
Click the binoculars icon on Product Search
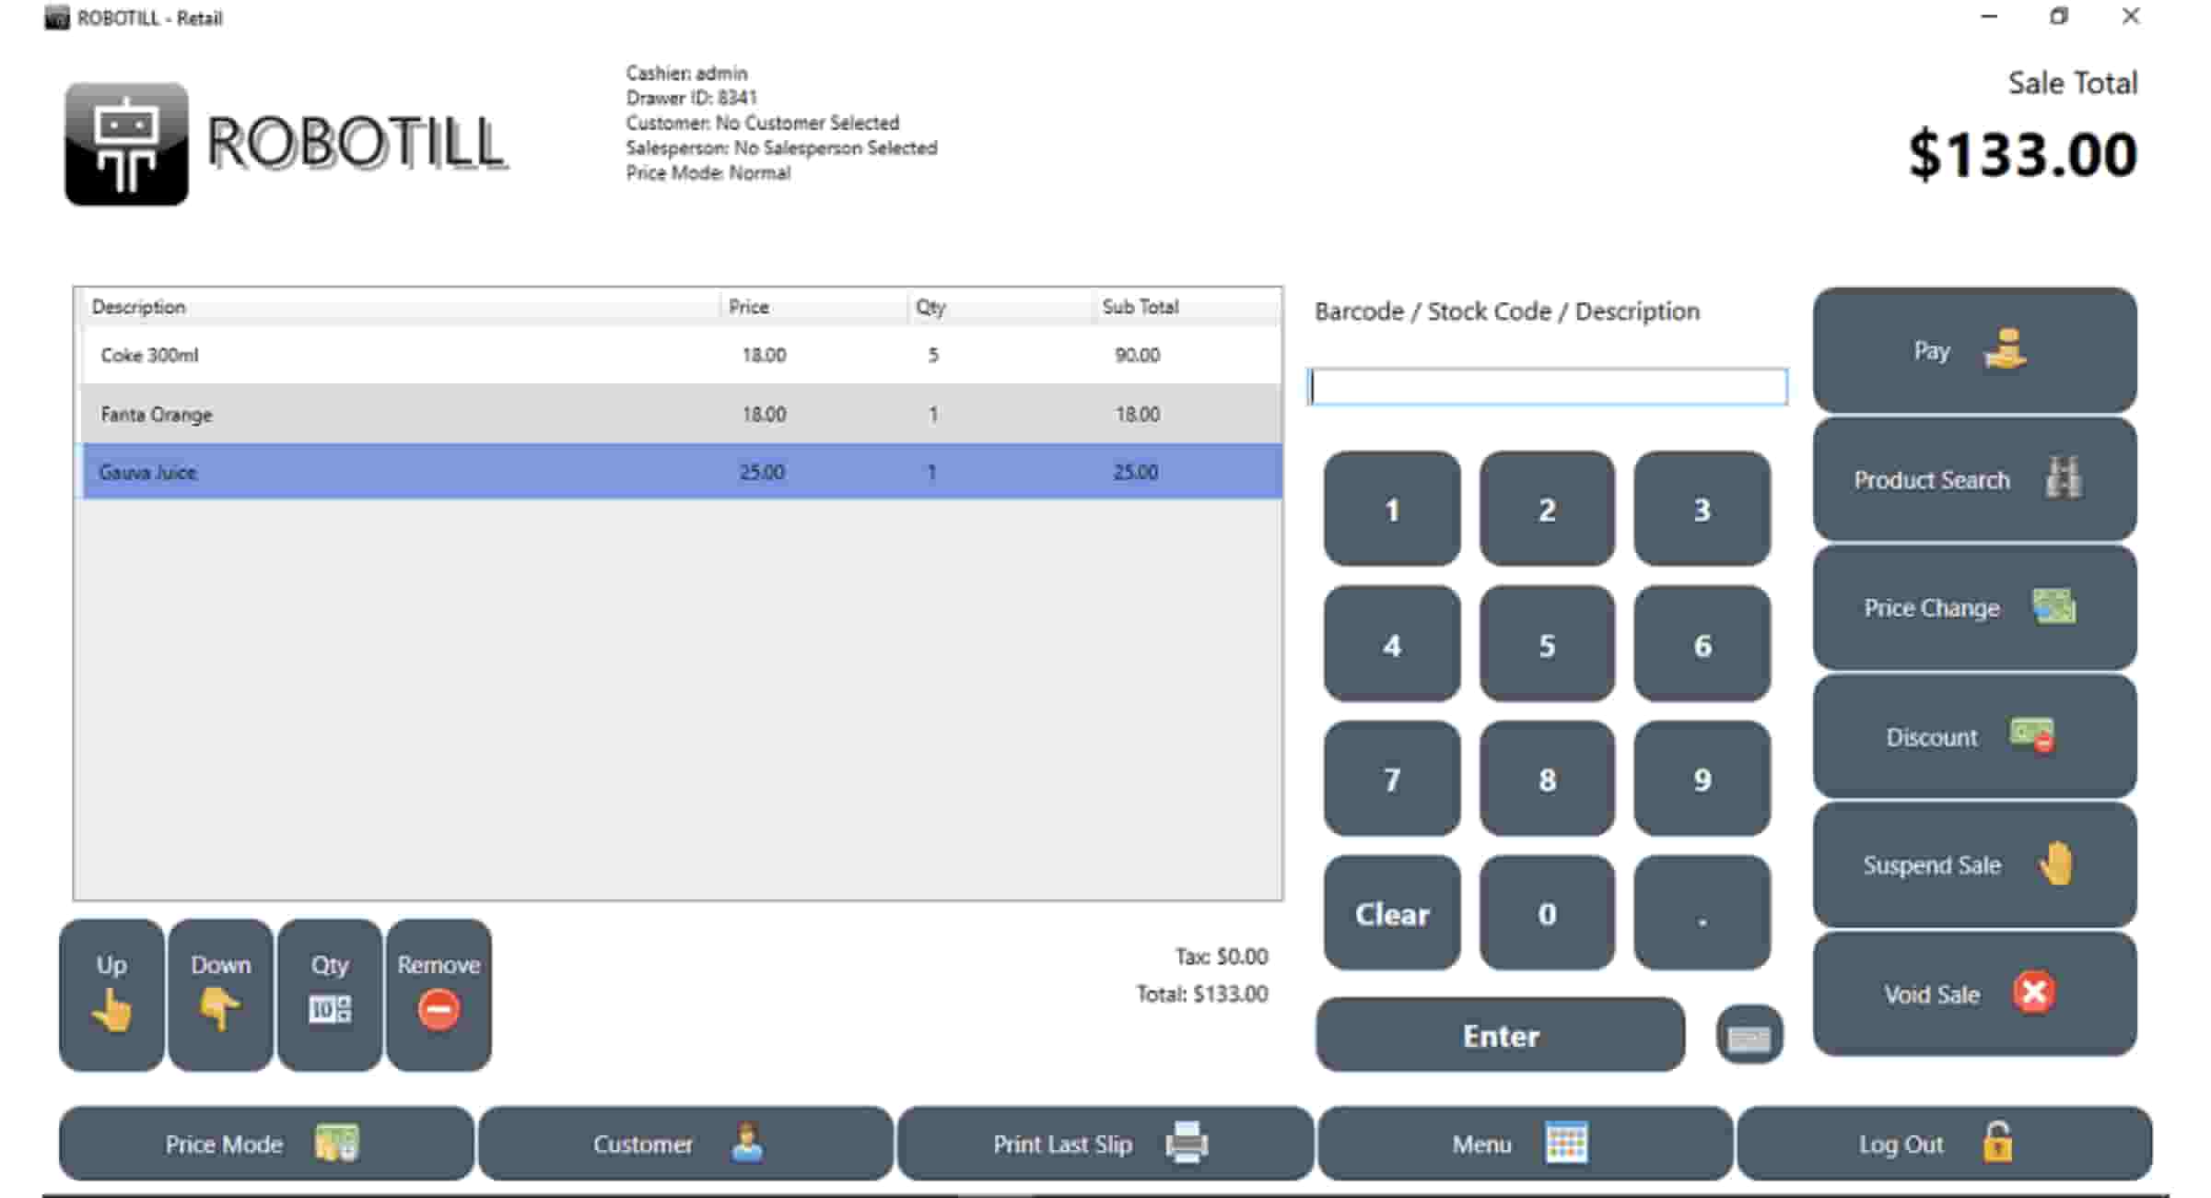tap(2063, 477)
